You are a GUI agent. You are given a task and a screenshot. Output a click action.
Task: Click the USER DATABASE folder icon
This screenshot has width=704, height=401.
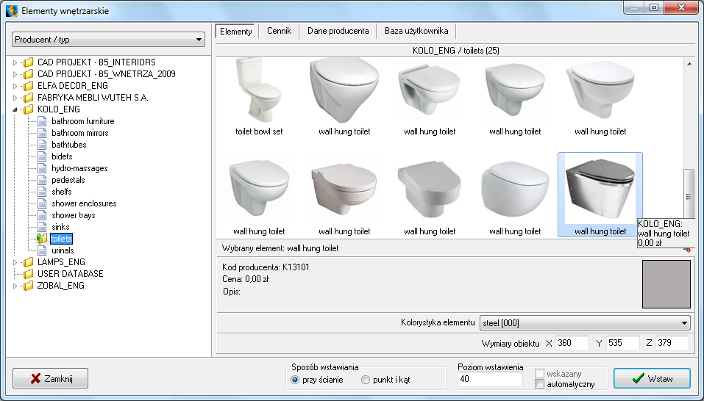point(29,274)
